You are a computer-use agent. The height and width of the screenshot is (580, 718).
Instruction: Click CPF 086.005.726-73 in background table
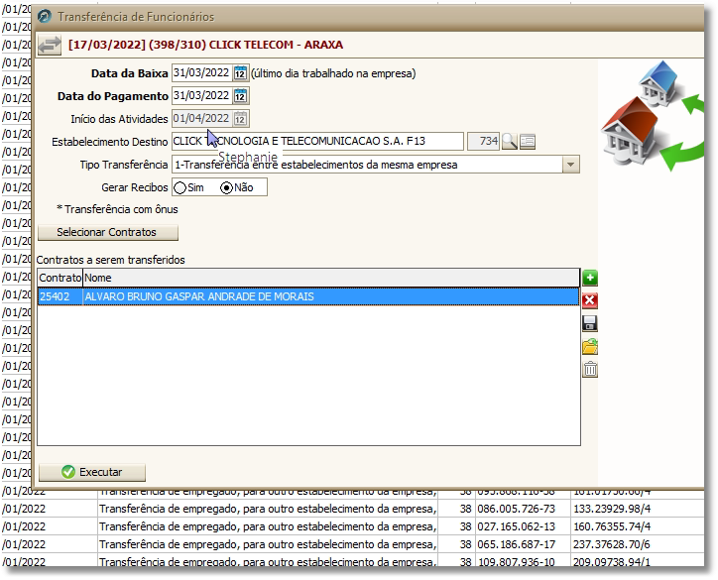point(516,509)
